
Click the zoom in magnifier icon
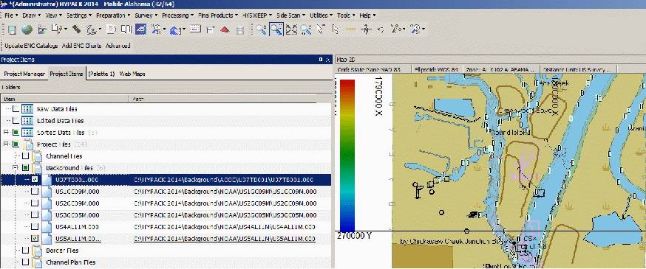[261, 29]
